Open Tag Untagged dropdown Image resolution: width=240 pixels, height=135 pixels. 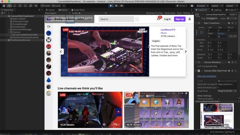pos(211,18)
